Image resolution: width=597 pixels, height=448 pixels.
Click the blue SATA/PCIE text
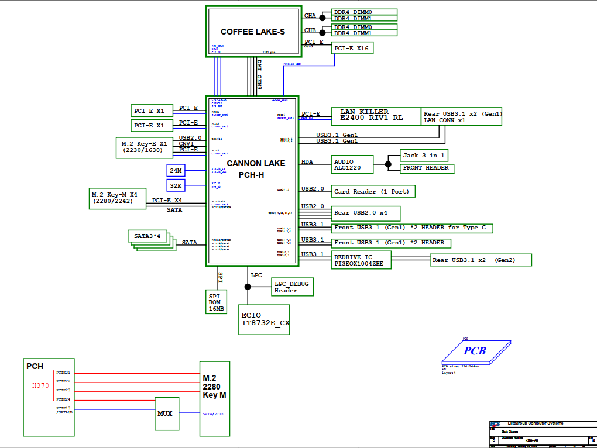[x=213, y=413]
